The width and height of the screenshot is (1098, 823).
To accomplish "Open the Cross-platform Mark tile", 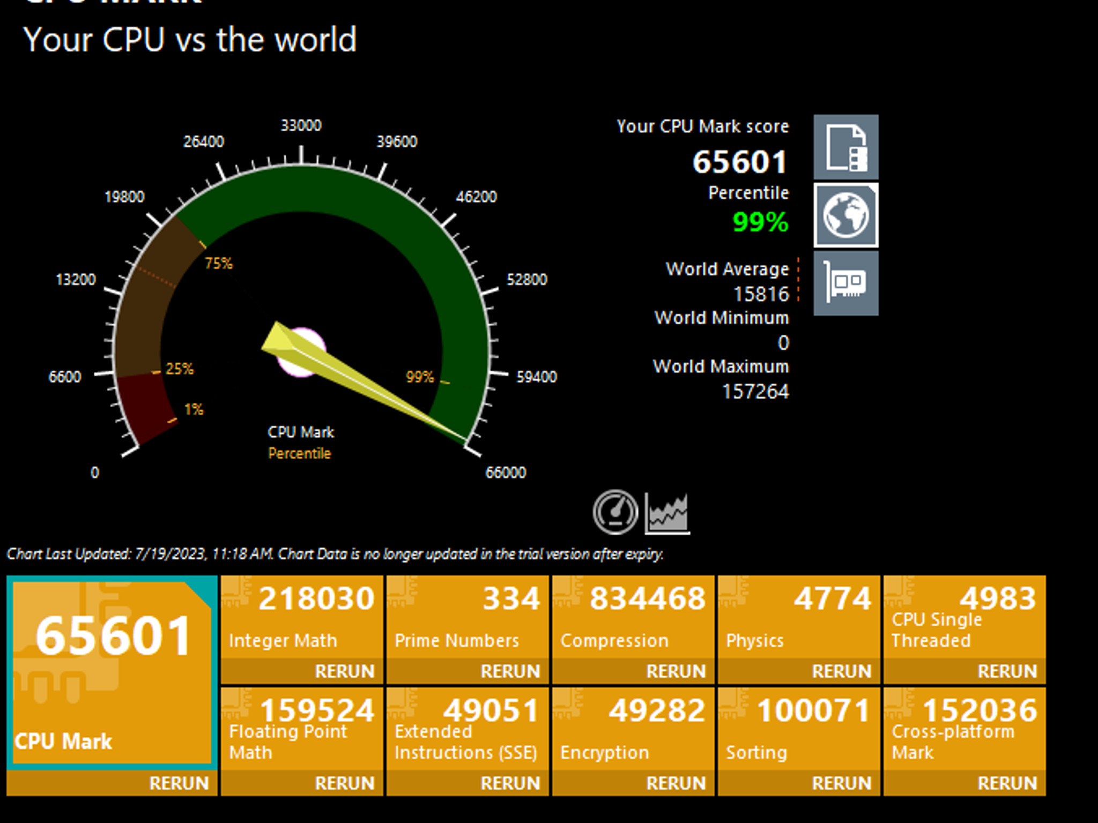I will coord(965,729).
